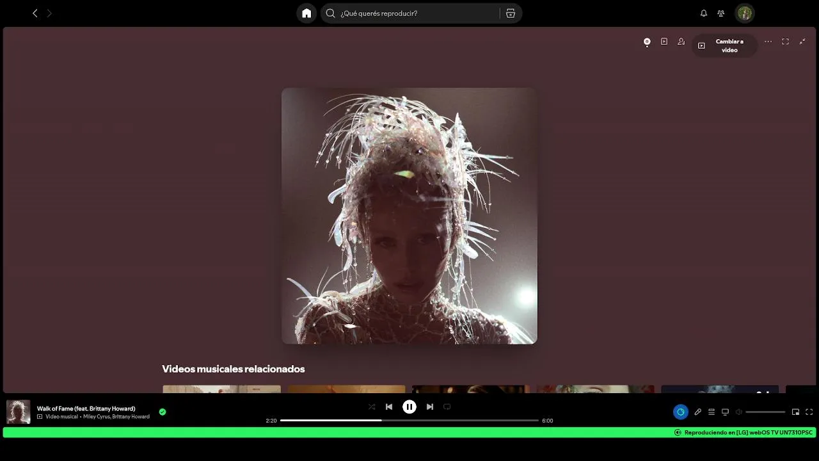Navigate forward with the right arrow
This screenshot has height=461, width=819.
pos(49,13)
